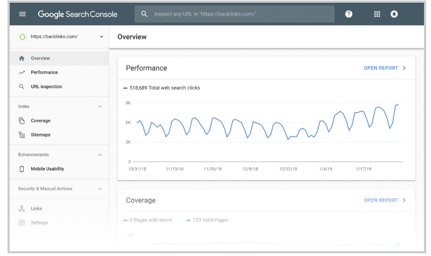Click the 1/17/19 date label on chart
Viewport: 431px width, 256px height.
363,169
